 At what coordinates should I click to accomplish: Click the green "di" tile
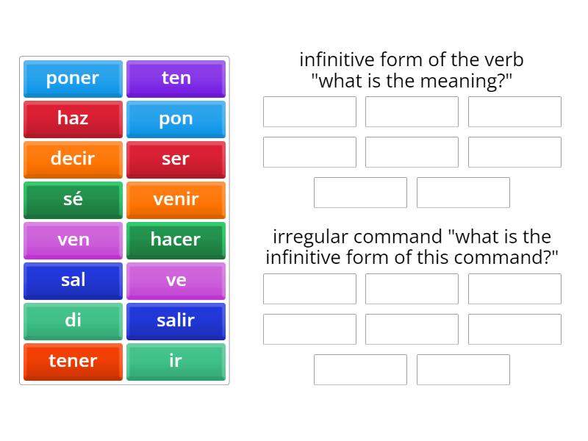pyautogui.click(x=73, y=321)
